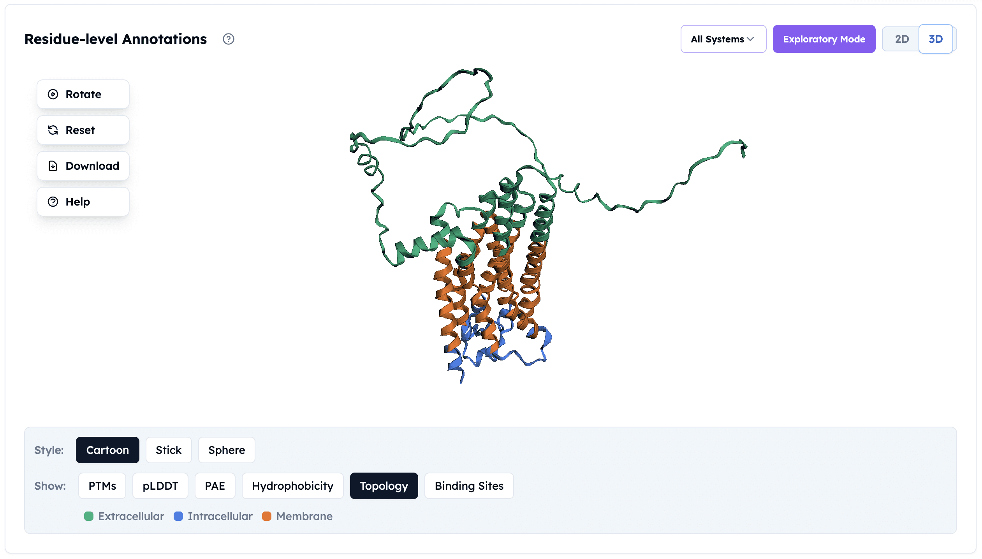Show PAE annotation

pos(215,486)
